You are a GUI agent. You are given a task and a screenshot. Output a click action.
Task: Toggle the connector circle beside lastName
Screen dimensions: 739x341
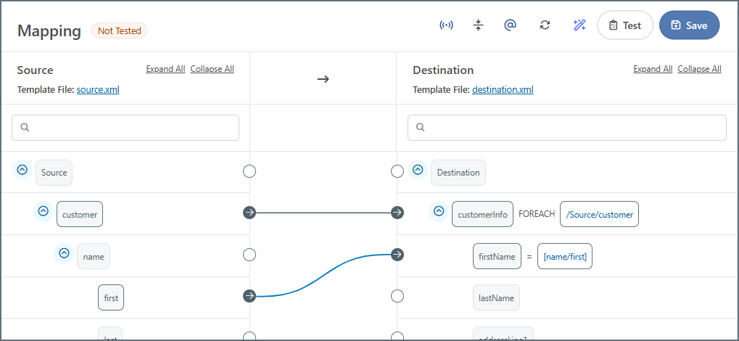point(397,296)
